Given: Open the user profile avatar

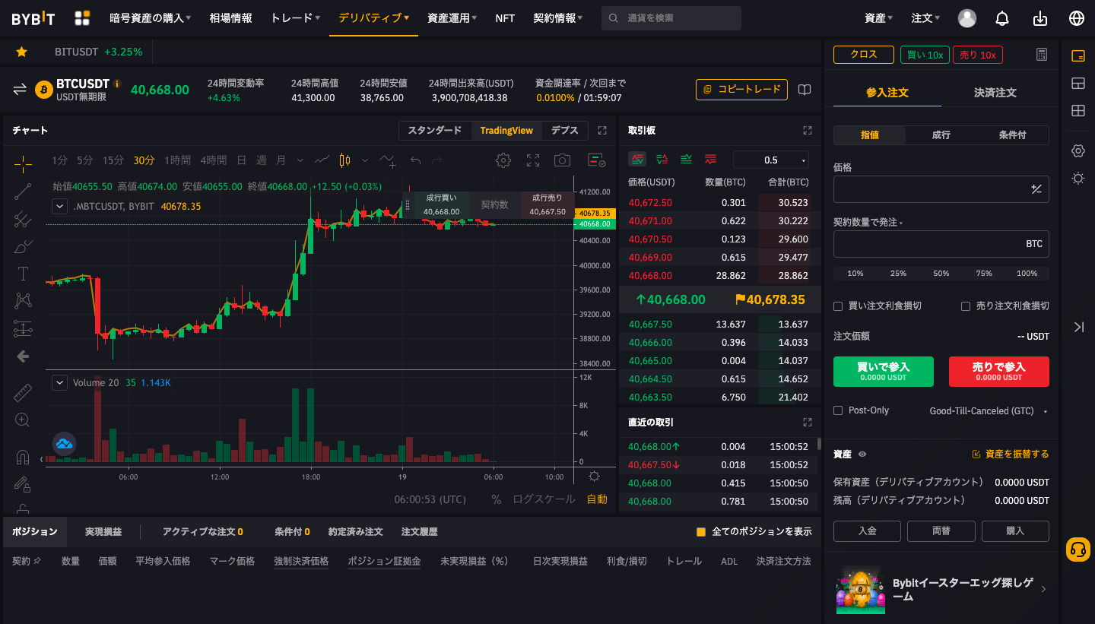Looking at the screenshot, I should (967, 18).
